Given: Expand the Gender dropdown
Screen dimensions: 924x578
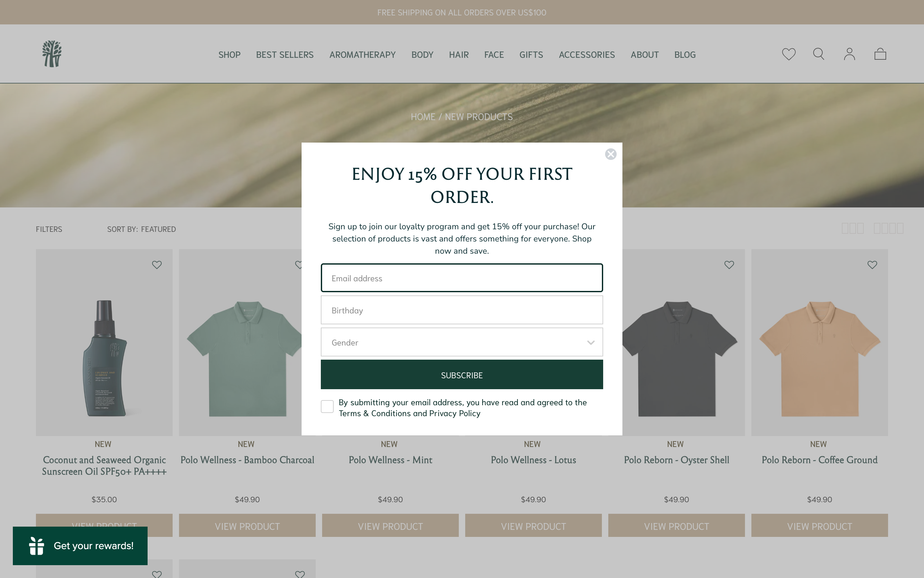Looking at the screenshot, I should pyautogui.click(x=462, y=342).
